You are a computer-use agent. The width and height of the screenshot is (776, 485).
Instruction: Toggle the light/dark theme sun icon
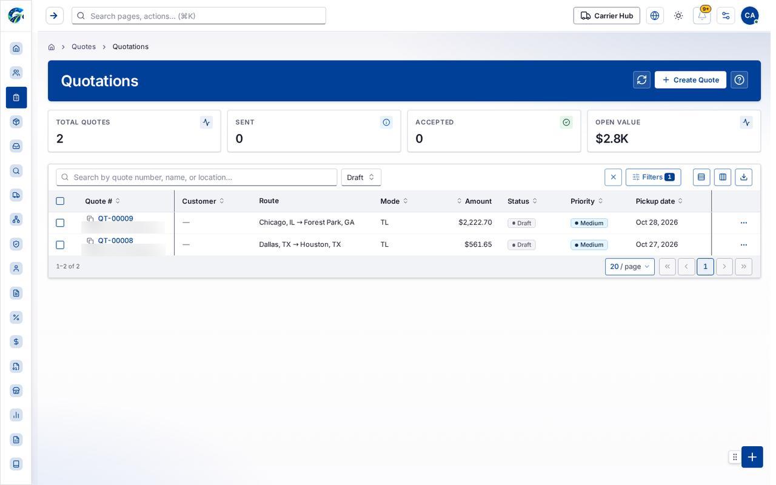(x=678, y=16)
